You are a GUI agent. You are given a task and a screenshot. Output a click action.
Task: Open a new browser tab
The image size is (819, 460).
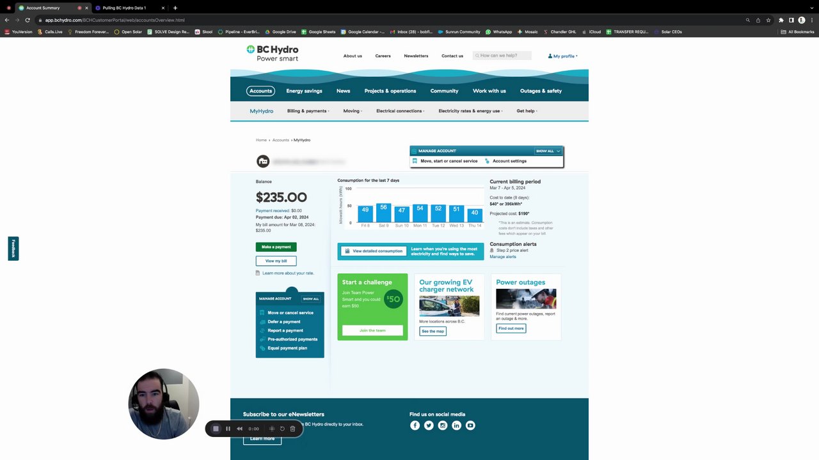(175, 8)
